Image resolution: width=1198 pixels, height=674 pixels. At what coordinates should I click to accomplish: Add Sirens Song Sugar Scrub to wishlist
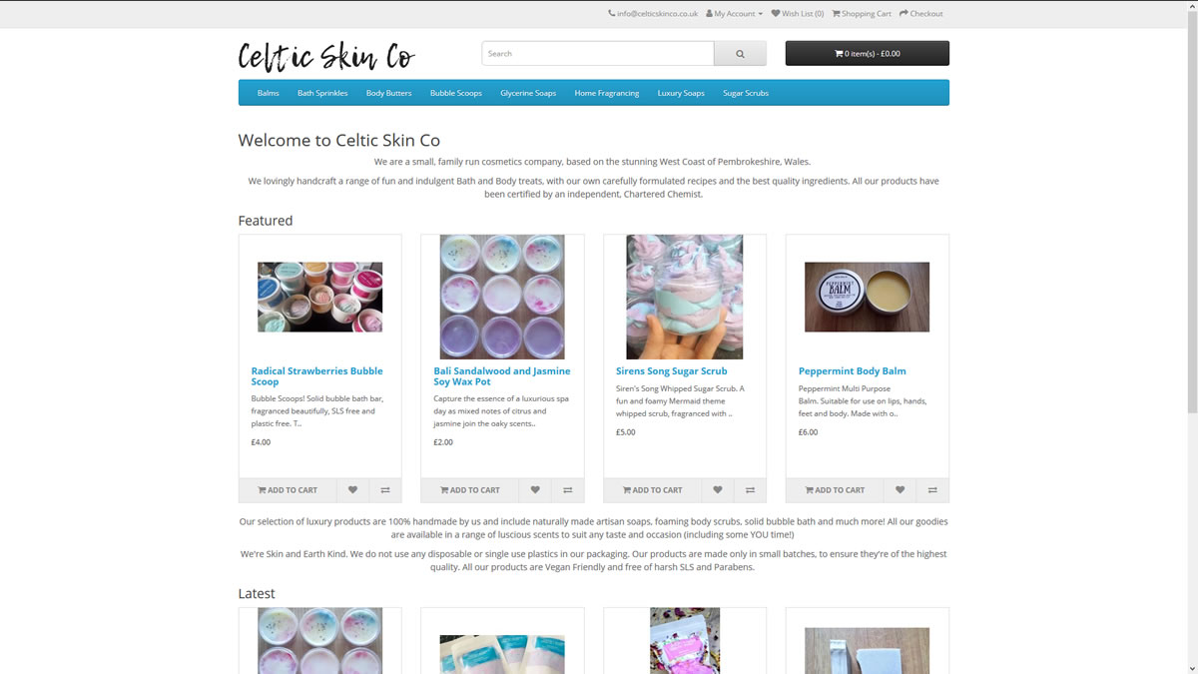[x=718, y=490]
